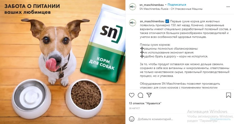234x124 pixels.
Task: Select the location line SN Maschinenbau Russia
Action: [171, 9]
